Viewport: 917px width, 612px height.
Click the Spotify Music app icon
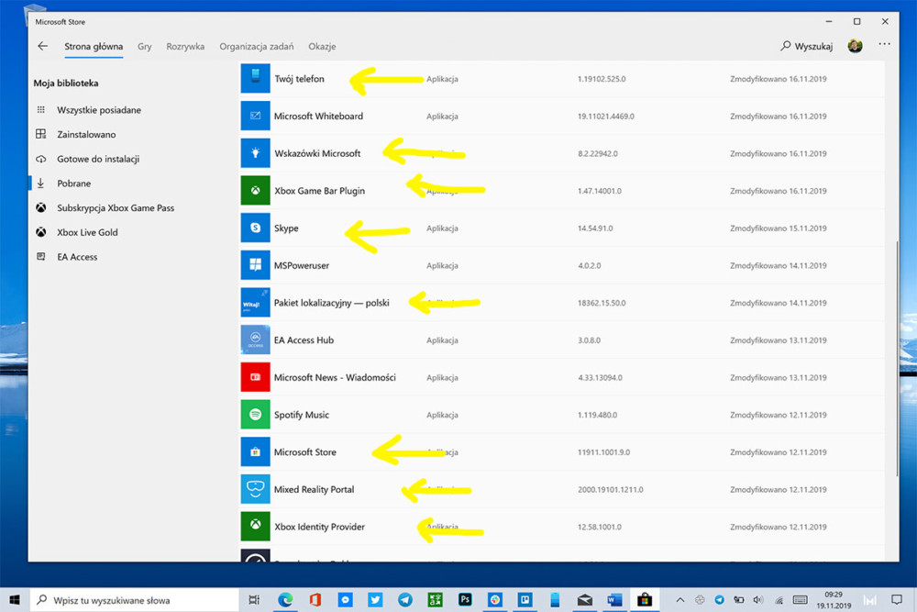click(x=256, y=415)
